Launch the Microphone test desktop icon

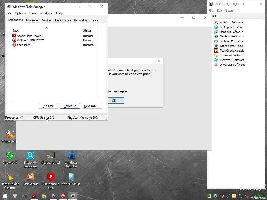point(51,177)
